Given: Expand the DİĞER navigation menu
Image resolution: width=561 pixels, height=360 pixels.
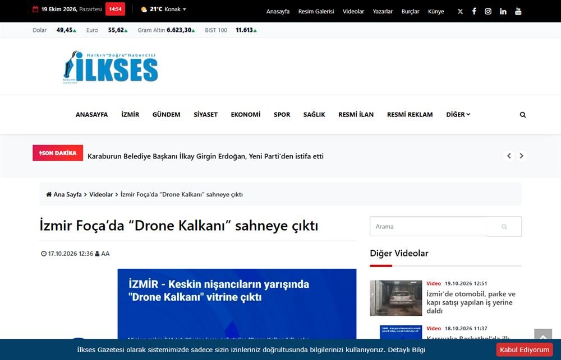Looking at the screenshot, I should pyautogui.click(x=458, y=115).
